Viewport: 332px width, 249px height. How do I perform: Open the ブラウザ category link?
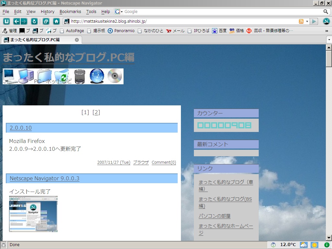click(141, 162)
